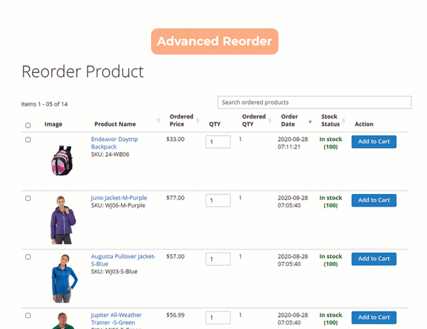Add the Endeavor Daytrip Backpack to cart
The width and height of the screenshot is (427, 329).
(x=374, y=141)
